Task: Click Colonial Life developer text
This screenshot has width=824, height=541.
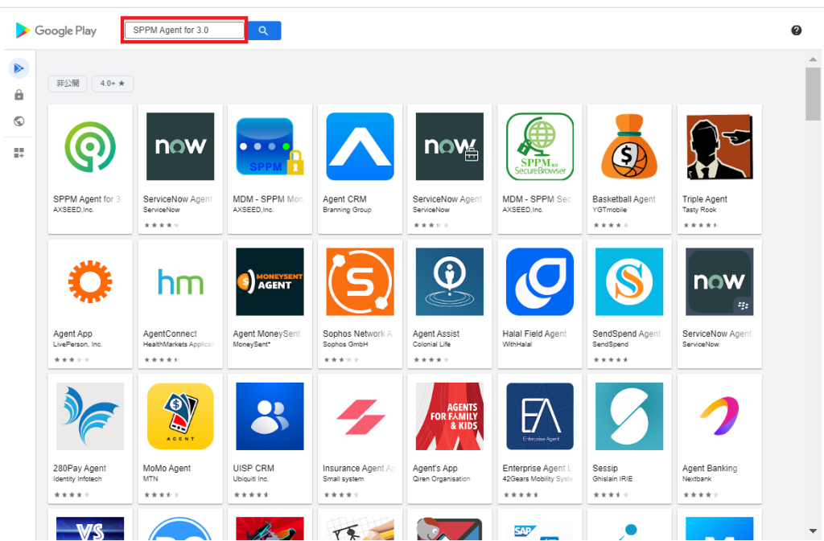Action: coord(431,345)
